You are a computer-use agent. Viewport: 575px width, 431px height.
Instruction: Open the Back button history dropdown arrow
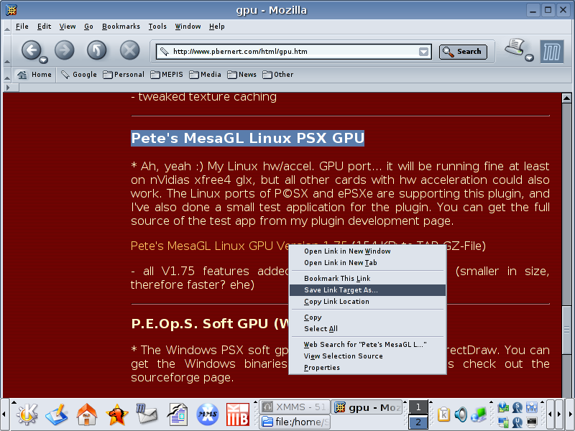pos(43,60)
